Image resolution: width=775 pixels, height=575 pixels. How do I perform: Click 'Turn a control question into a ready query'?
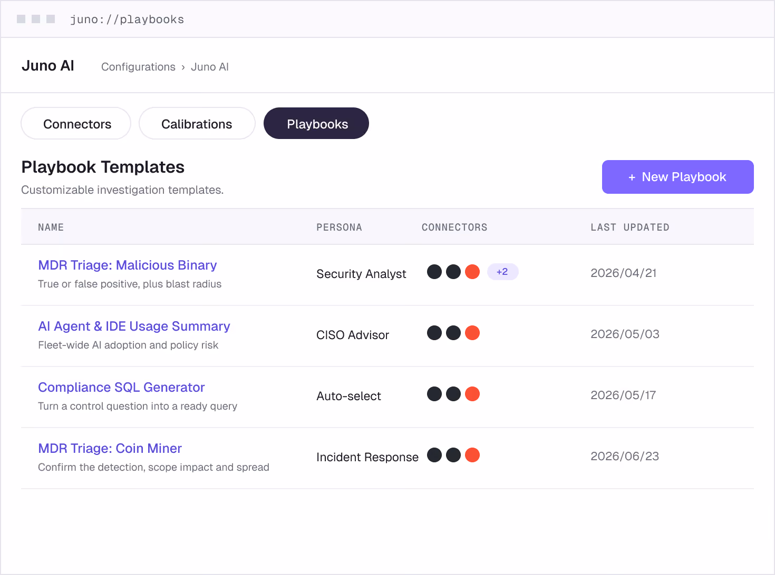coord(138,406)
